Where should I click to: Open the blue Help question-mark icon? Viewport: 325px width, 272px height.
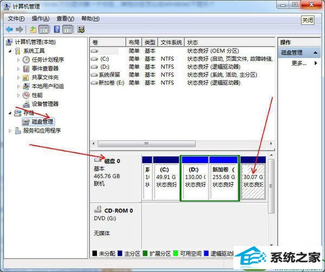(x=57, y=29)
